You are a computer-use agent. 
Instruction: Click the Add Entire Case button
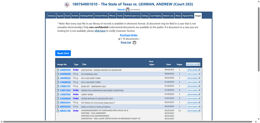[193, 64]
